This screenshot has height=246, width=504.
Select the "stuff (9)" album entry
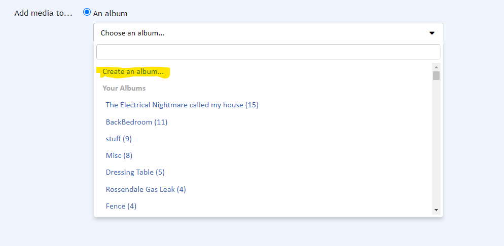pyautogui.click(x=119, y=139)
